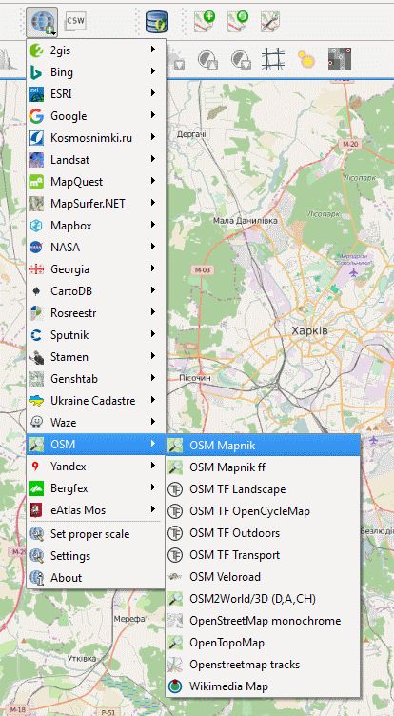The width and height of the screenshot is (394, 716).
Task: Expand the Google submenu arrow
Action: point(153,115)
